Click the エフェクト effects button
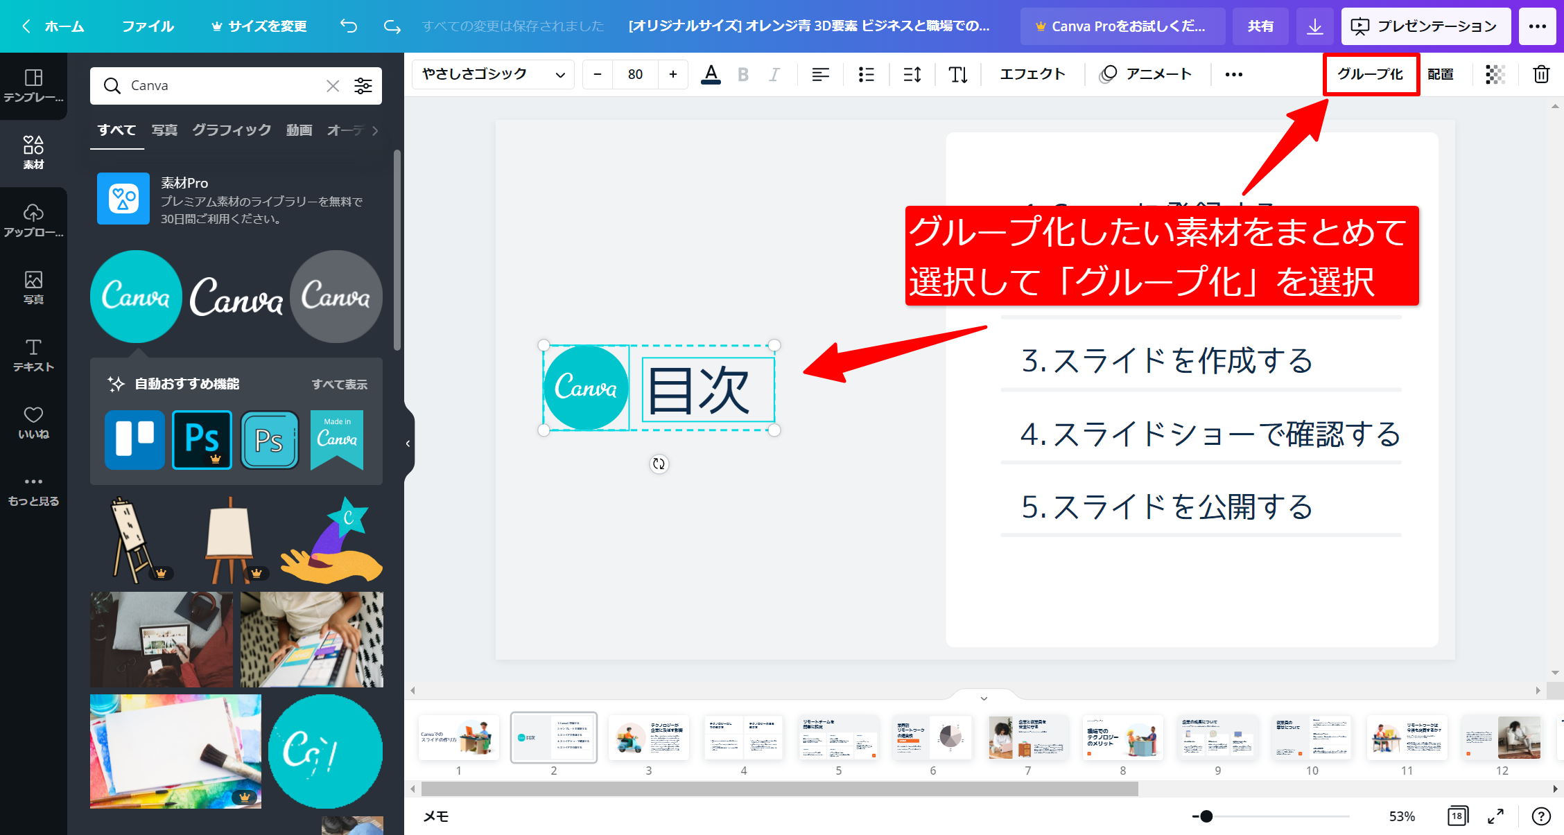The width and height of the screenshot is (1564, 835). point(1032,74)
